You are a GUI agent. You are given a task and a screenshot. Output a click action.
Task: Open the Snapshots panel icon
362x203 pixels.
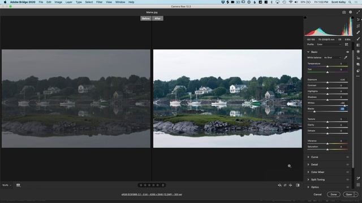tap(358, 64)
